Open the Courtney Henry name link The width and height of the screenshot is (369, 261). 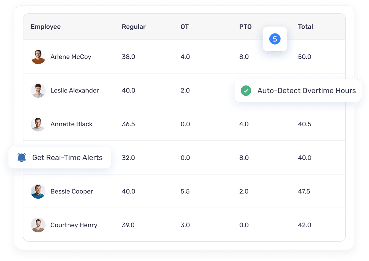pos(74,225)
